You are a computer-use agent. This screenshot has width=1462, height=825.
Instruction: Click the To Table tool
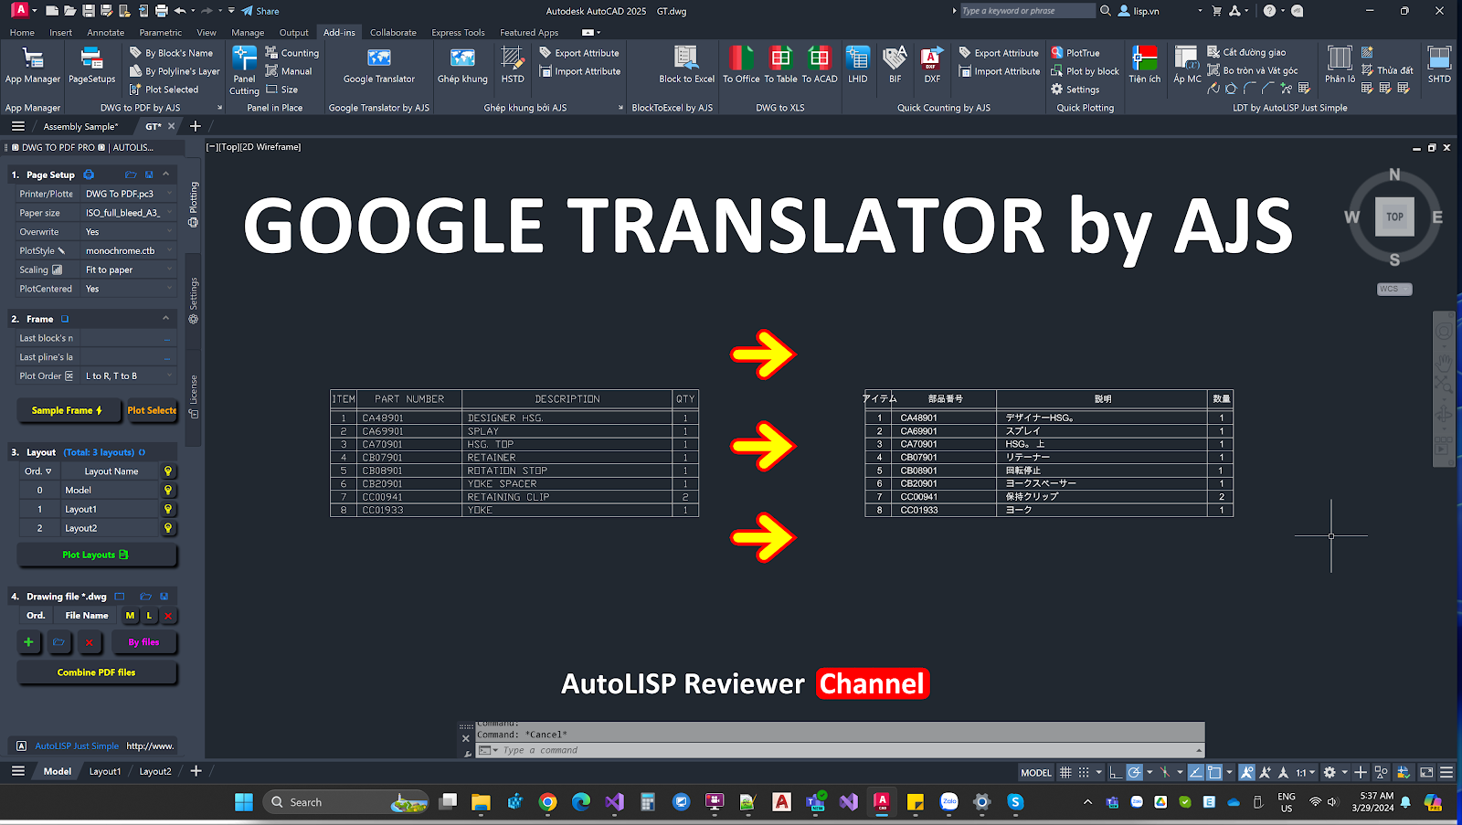click(780, 66)
